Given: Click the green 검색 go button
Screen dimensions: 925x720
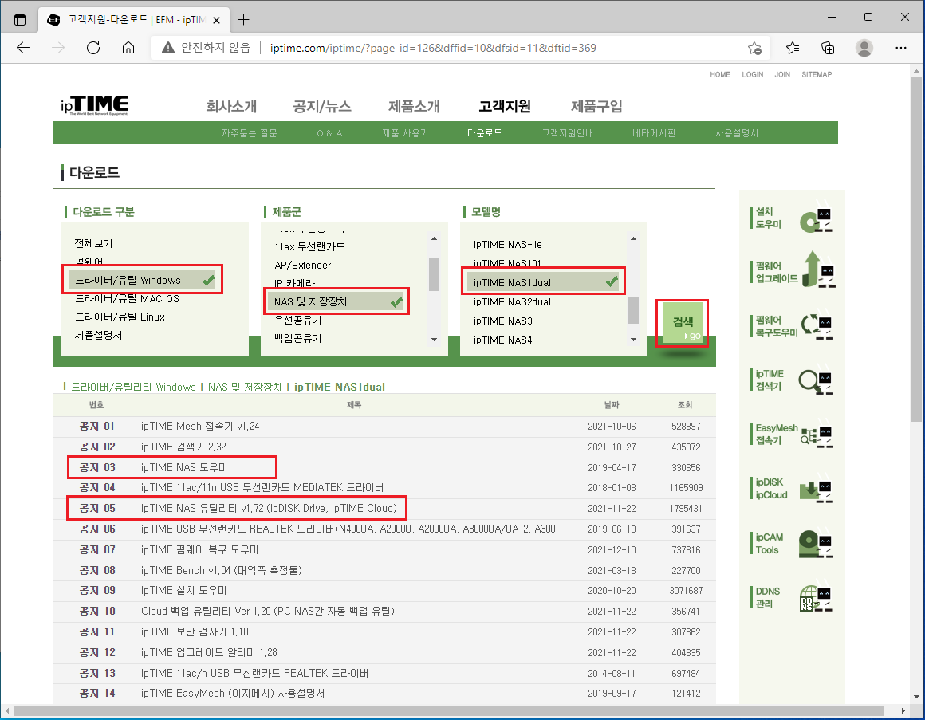Looking at the screenshot, I should [683, 323].
